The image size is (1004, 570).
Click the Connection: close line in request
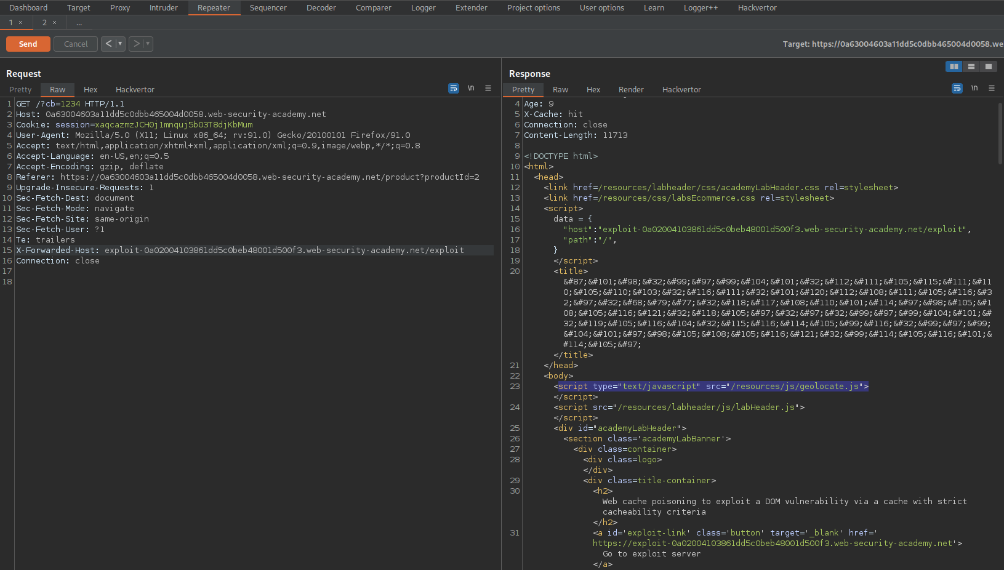(x=58, y=261)
